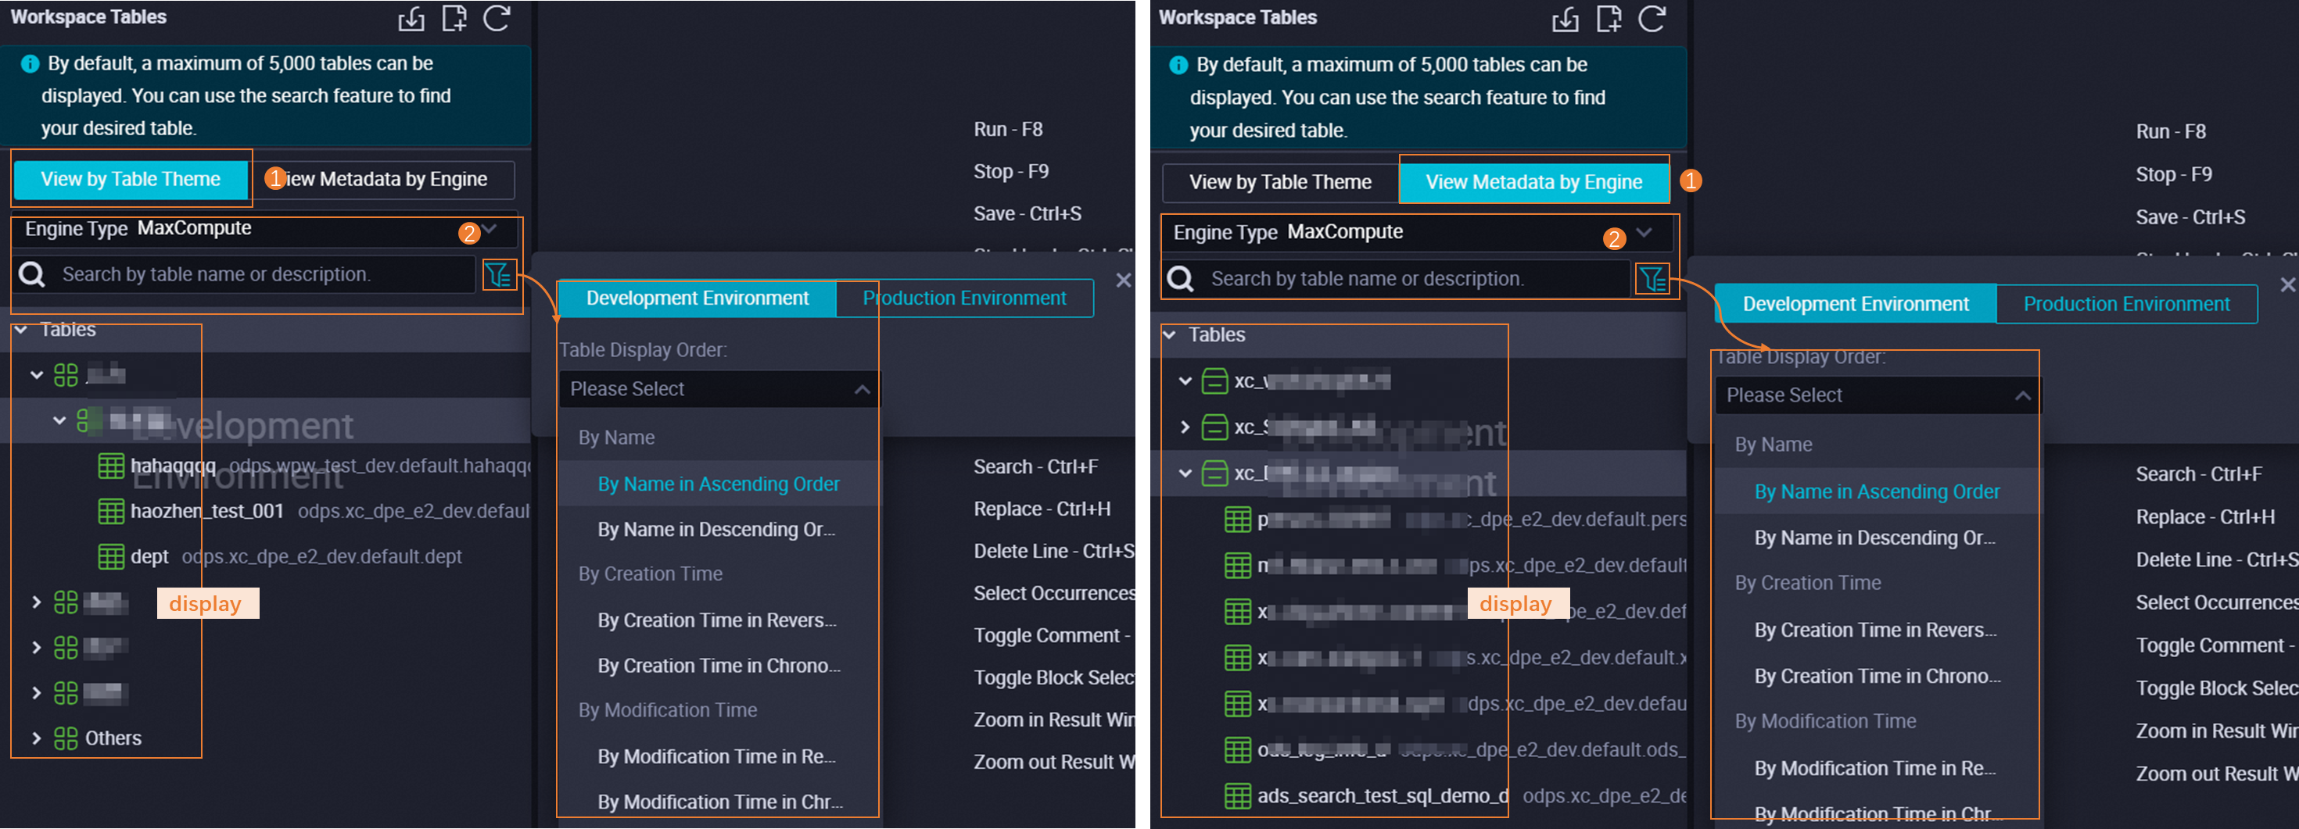Click the refresh icon in right Workspace Tables panel
The width and height of the screenshot is (2299, 829).
1652,18
